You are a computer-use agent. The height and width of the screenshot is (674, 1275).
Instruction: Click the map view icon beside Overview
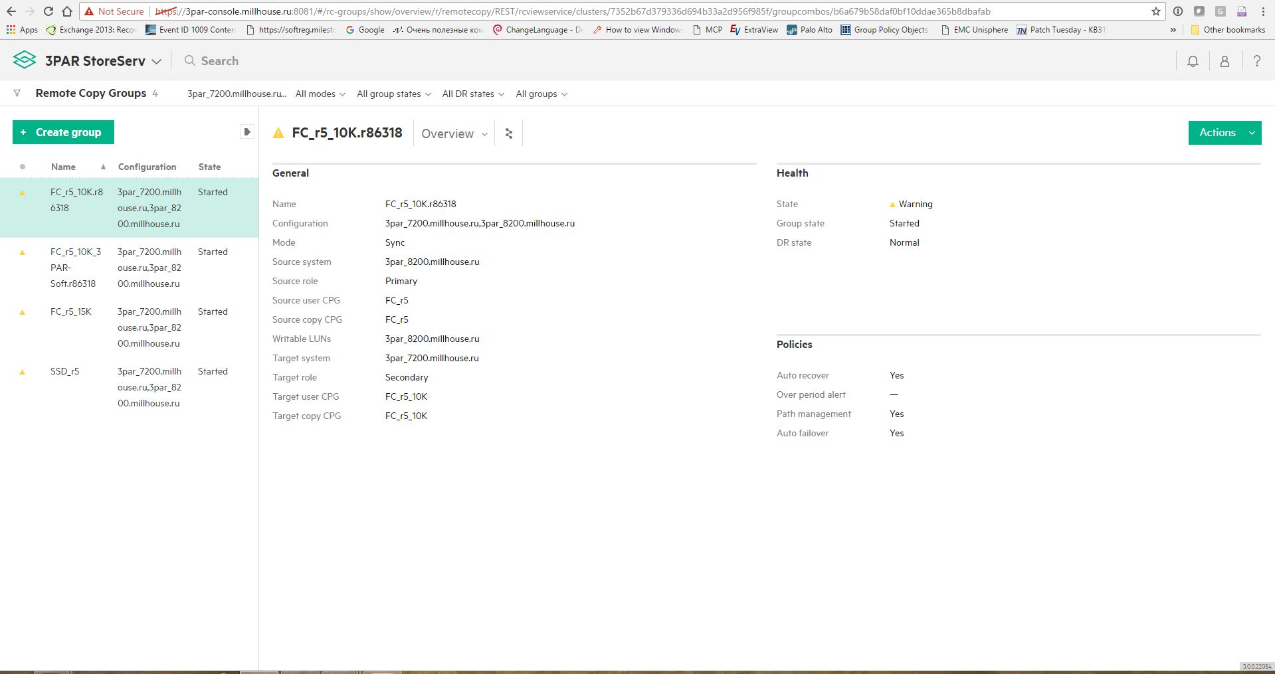click(x=509, y=133)
